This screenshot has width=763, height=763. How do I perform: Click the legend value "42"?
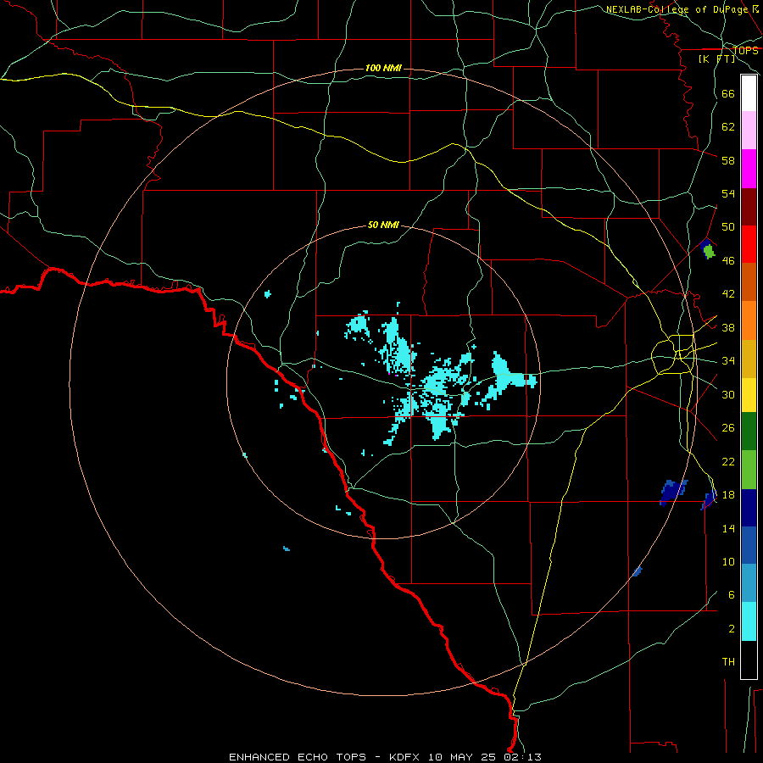point(728,294)
